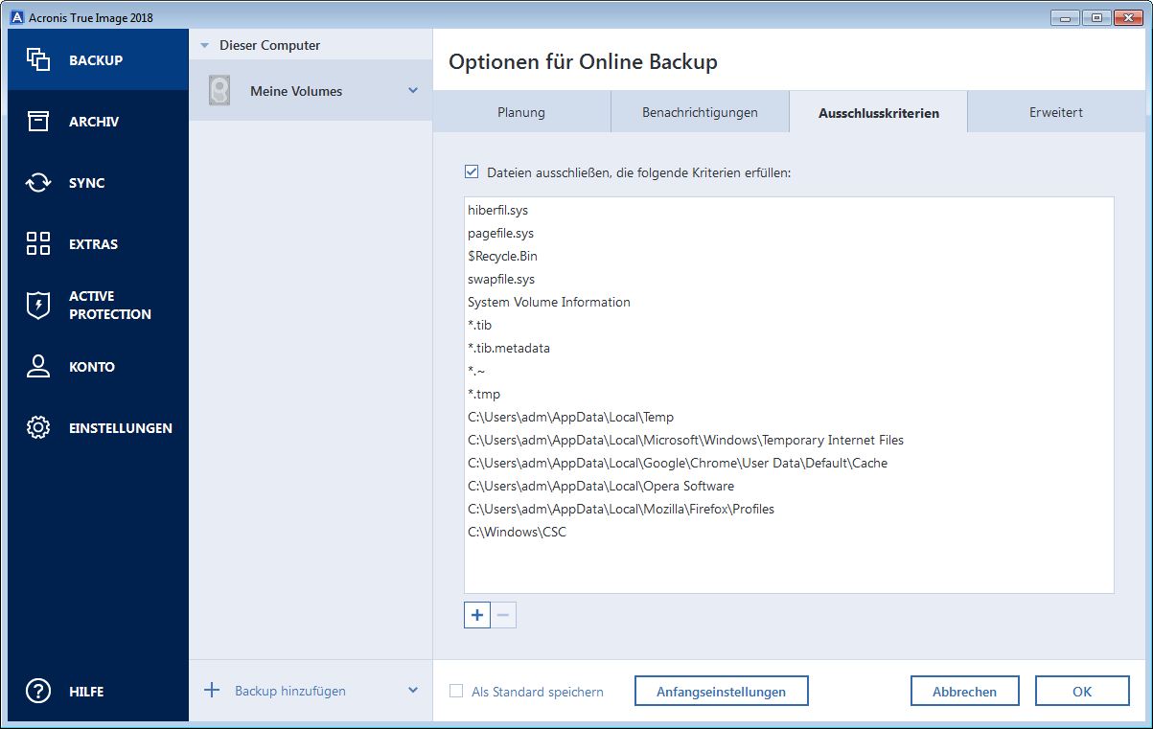Enable 'Als Standard speichern' checkbox
Image resolution: width=1153 pixels, height=729 pixels.
pyautogui.click(x=456, y=691)
